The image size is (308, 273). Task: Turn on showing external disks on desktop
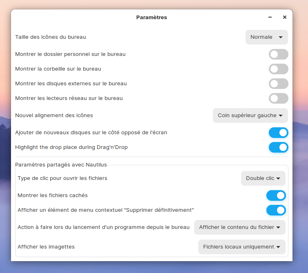tap(278, 84)
